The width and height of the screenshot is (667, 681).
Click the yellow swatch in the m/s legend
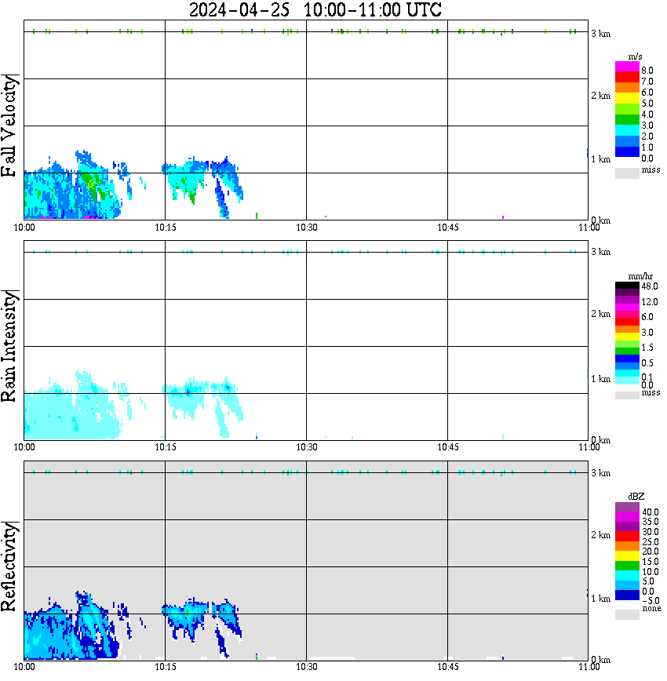coord(627,98)
